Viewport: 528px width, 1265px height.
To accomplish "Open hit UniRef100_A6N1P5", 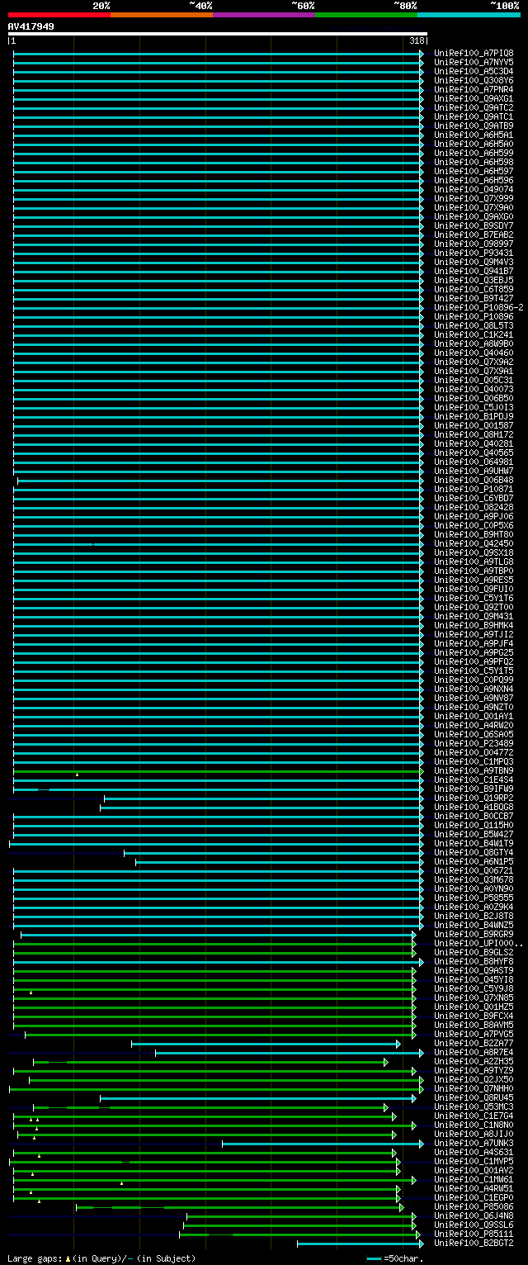I will click(x=474, y=861).
